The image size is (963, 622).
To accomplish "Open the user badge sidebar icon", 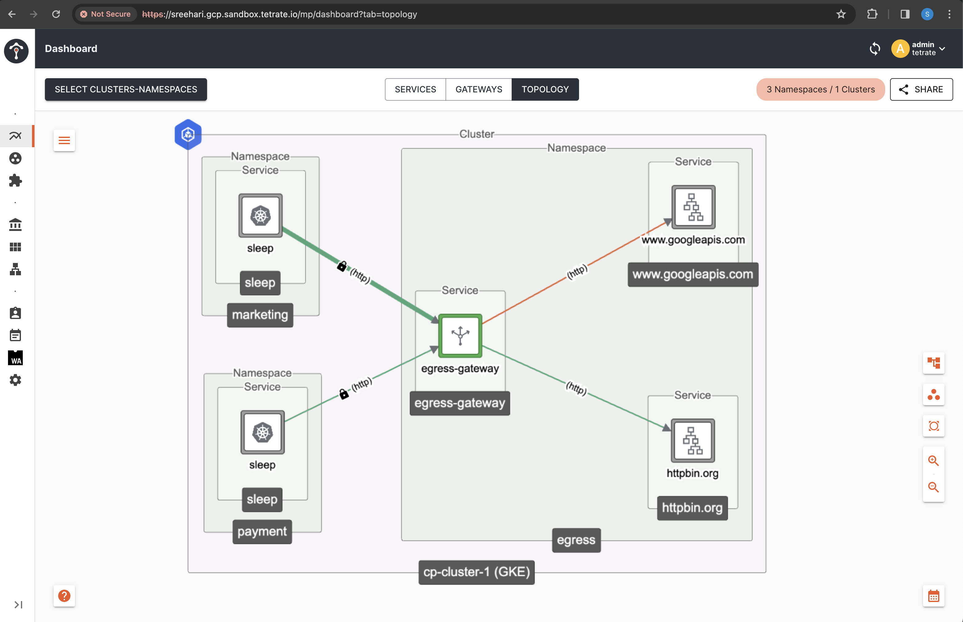I will [x=15, y=313].
